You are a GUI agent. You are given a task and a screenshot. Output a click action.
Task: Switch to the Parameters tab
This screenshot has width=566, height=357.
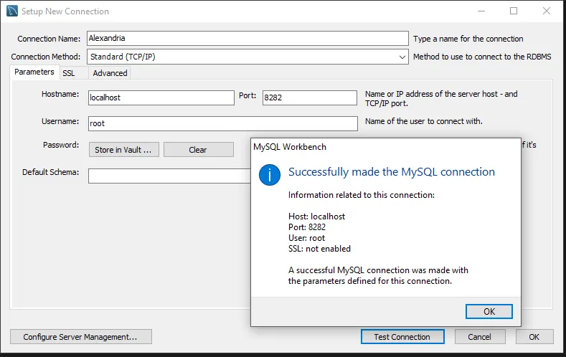coord(34,72)
